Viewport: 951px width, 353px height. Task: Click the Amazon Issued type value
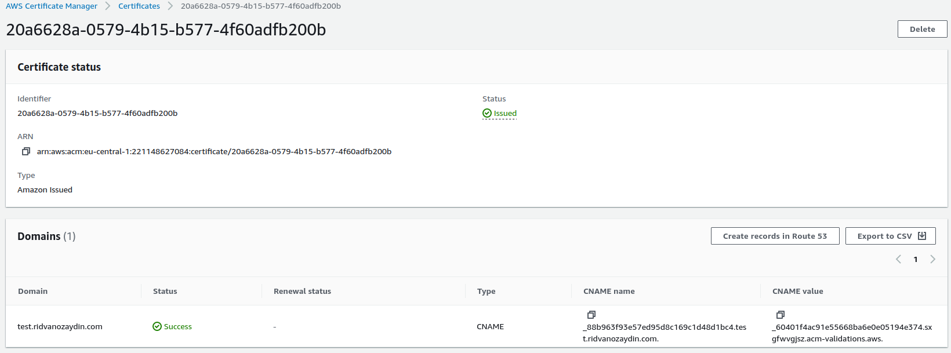coord(45,190)
